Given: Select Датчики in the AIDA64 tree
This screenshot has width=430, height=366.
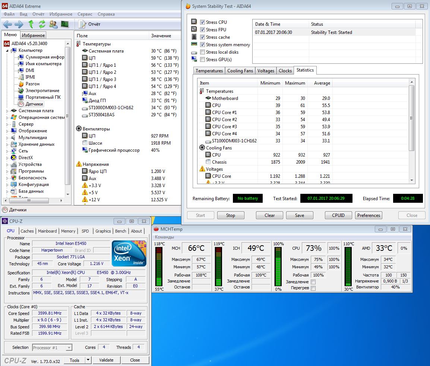Looking at the screenshot, I should point(34,104).
